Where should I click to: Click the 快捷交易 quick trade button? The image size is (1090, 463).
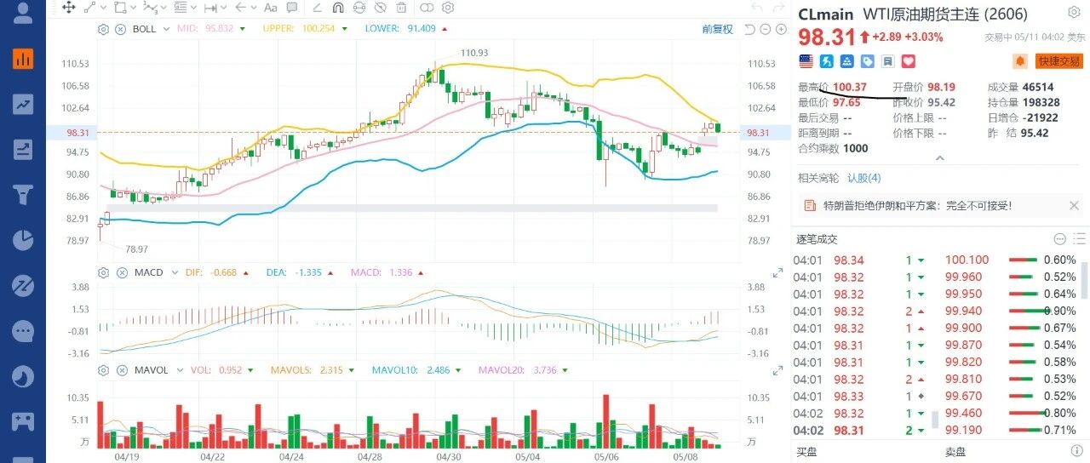(1058, 61)
